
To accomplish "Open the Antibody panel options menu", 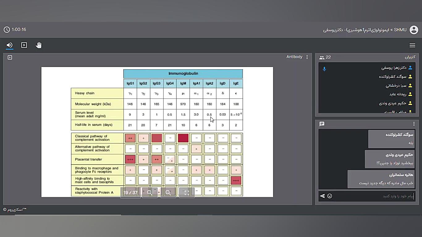I will point(307,57).
